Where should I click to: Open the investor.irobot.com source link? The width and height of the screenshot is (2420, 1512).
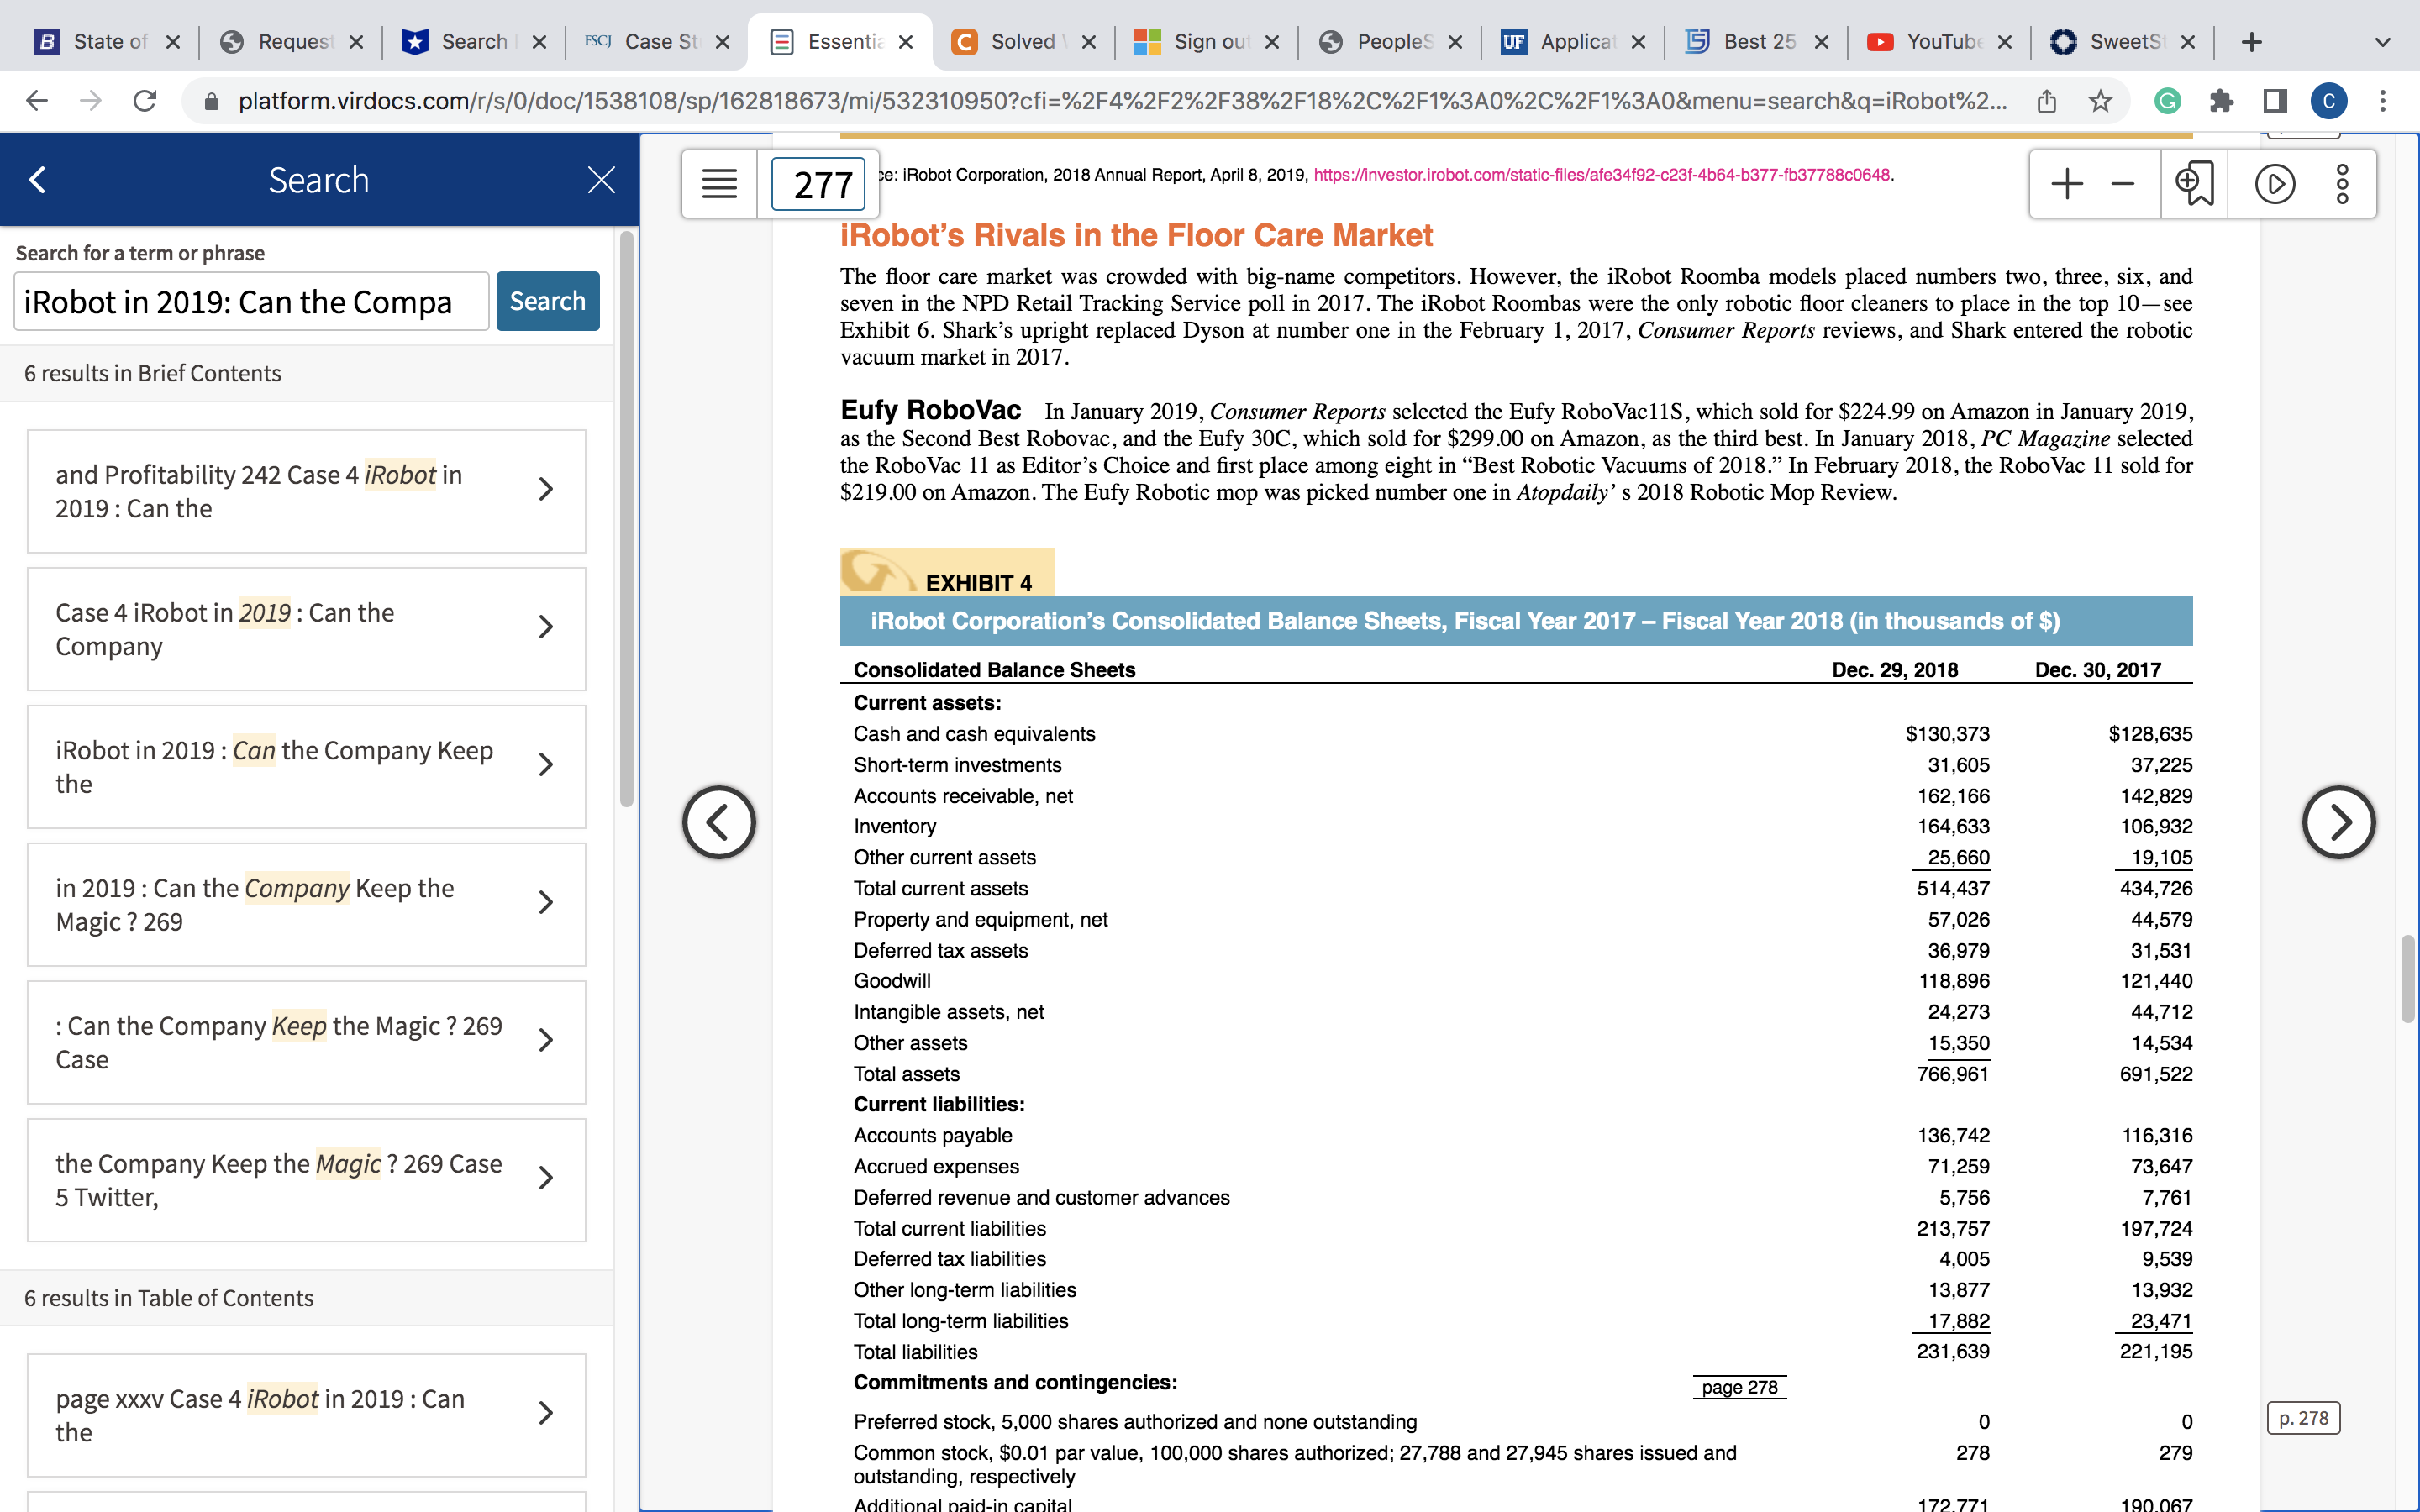(1601, 175)
